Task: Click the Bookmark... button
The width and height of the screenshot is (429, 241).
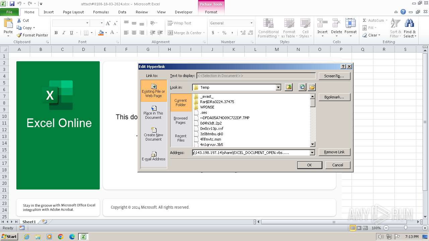Action: [x=334, y=97]
